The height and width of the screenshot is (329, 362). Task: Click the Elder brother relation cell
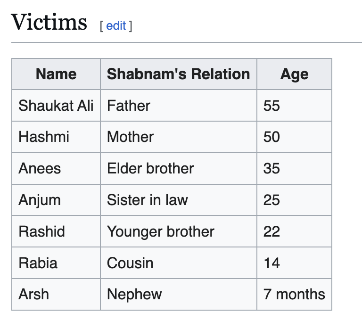pos(179,168)
